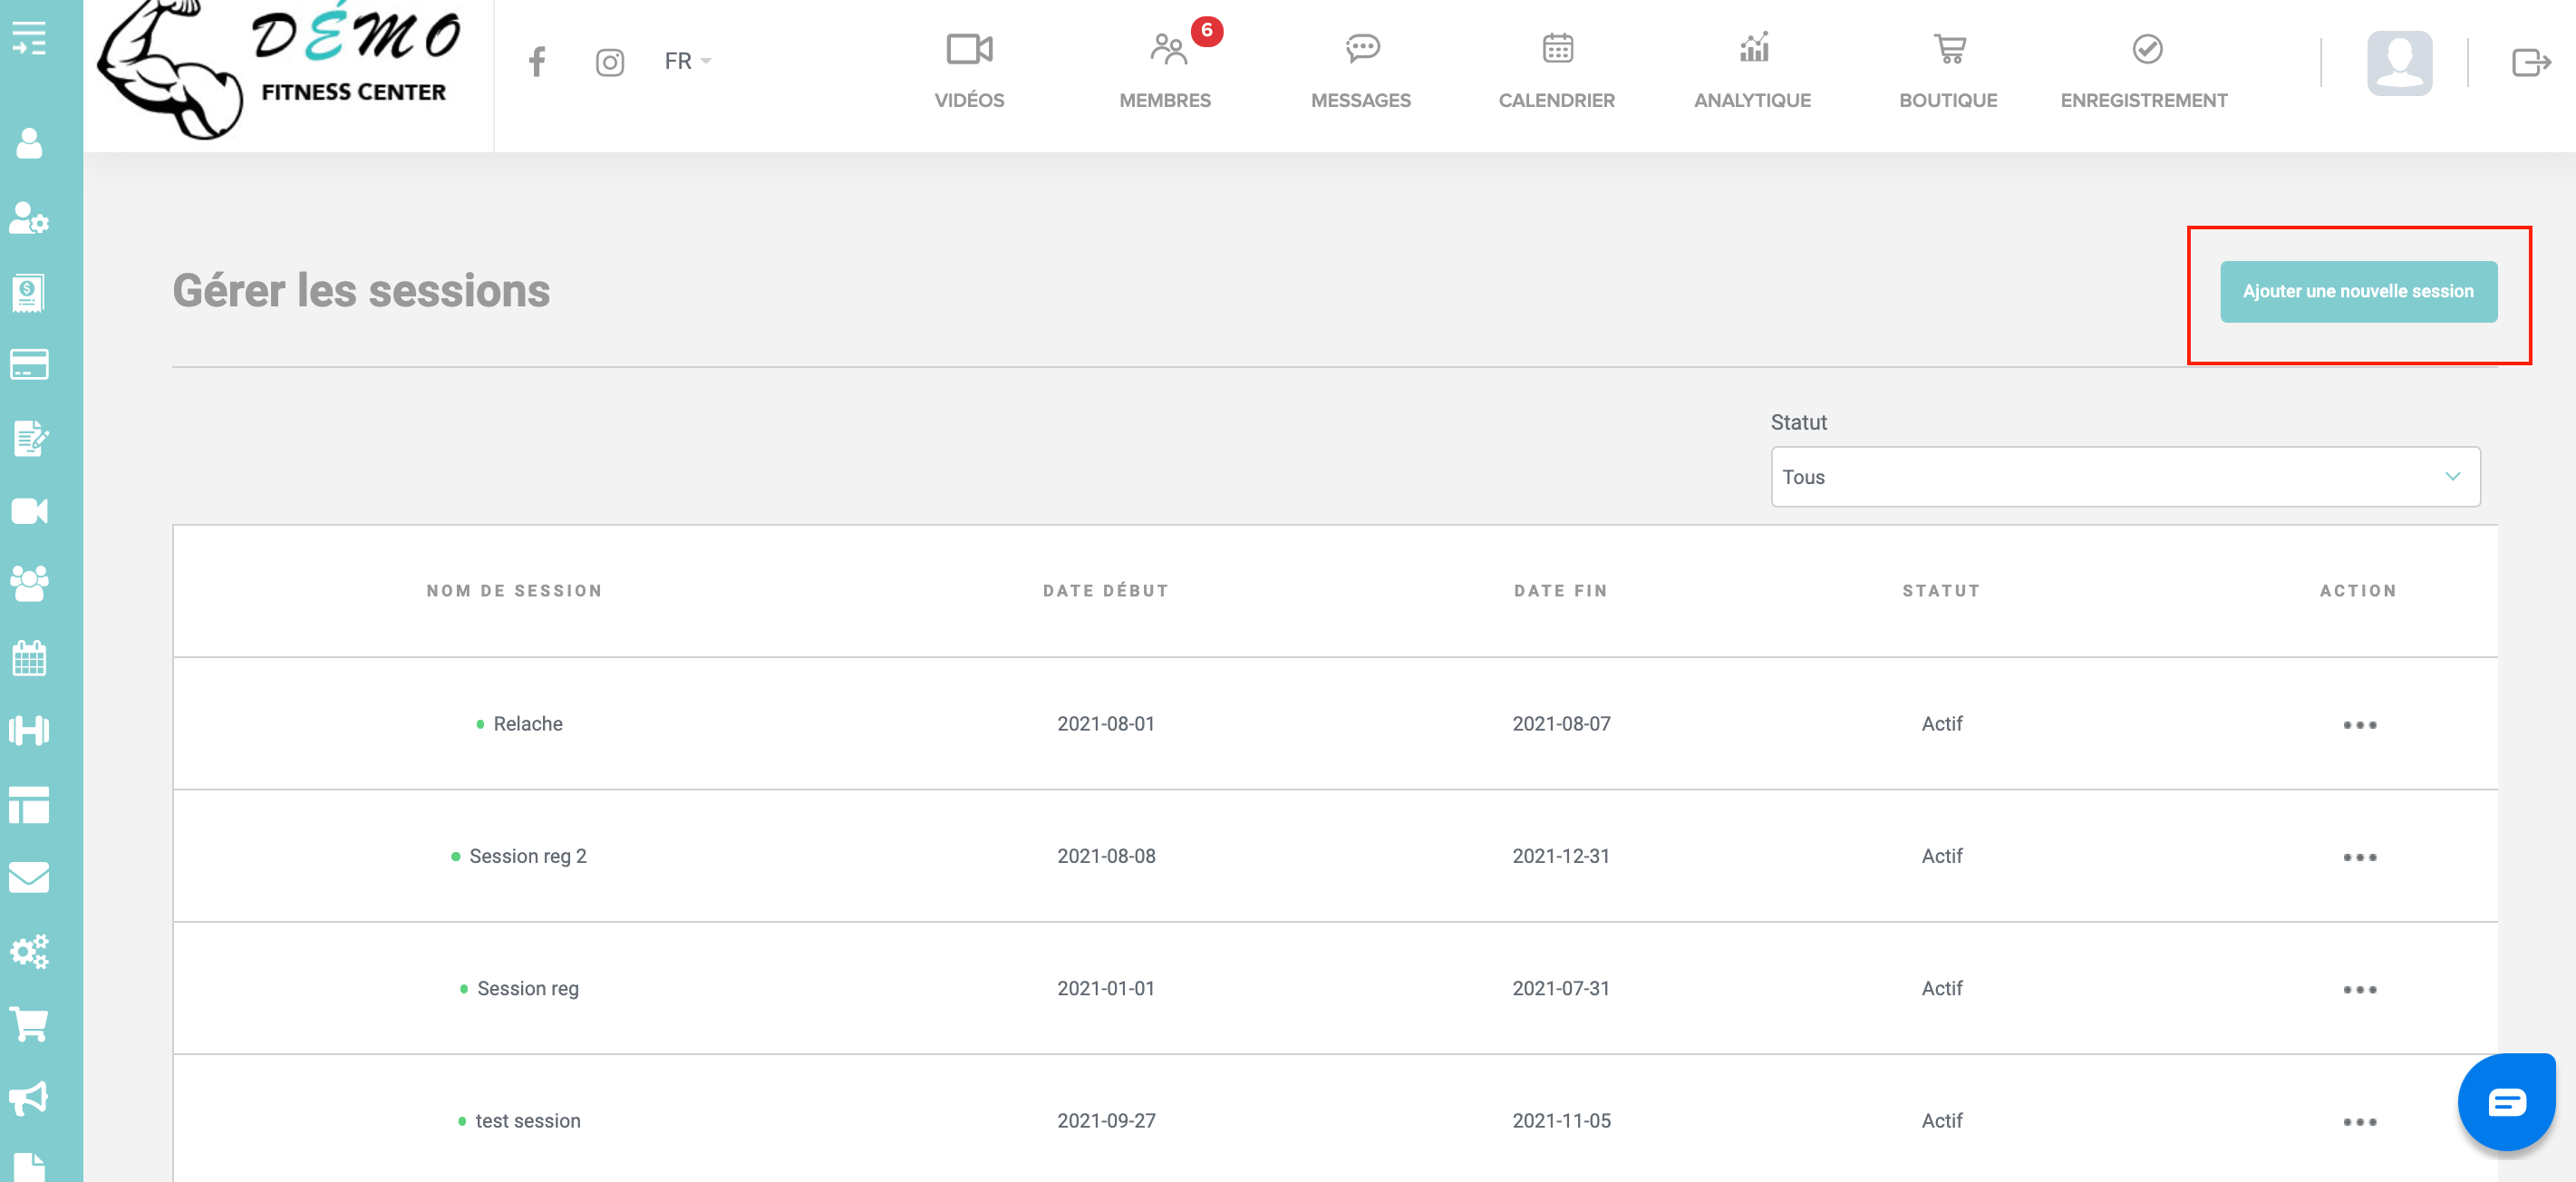Sort by DATE DÉBUT column header
2576x1182 pixels.
[1106, 591]
